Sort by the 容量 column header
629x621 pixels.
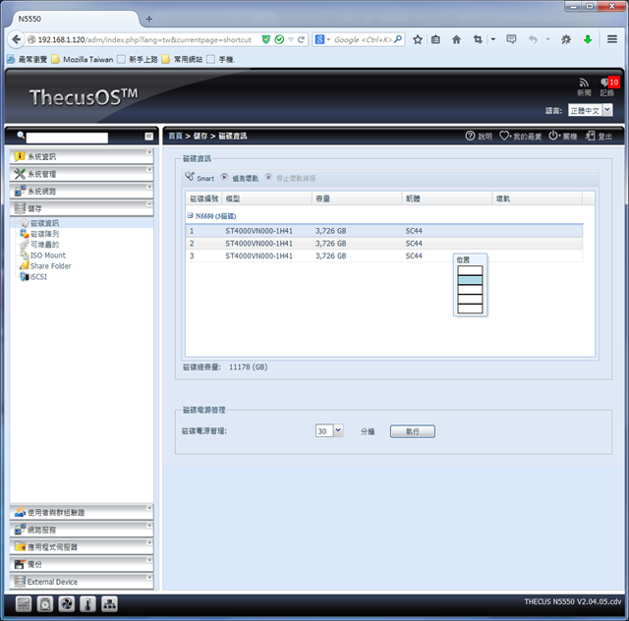click(x=357, y=198)
